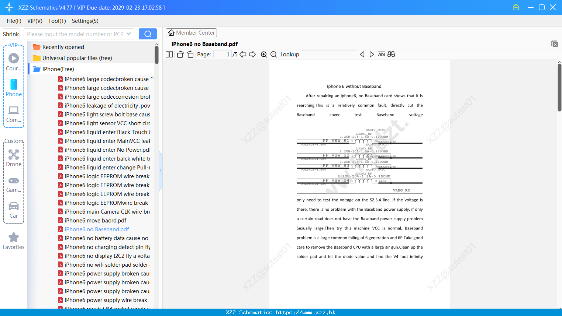Toggle the two-page layout view icon
This screenshot has width=562, height=316.
click(169, 55)
